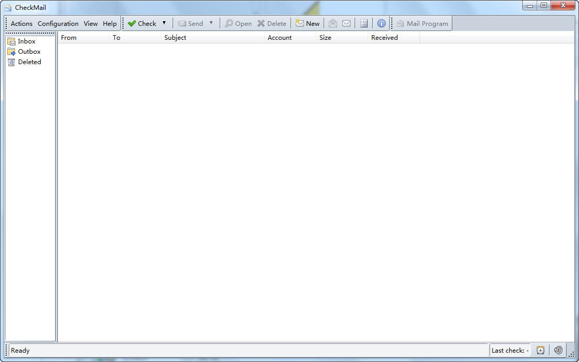Select the Inbox folder

(x=21, y=41)
